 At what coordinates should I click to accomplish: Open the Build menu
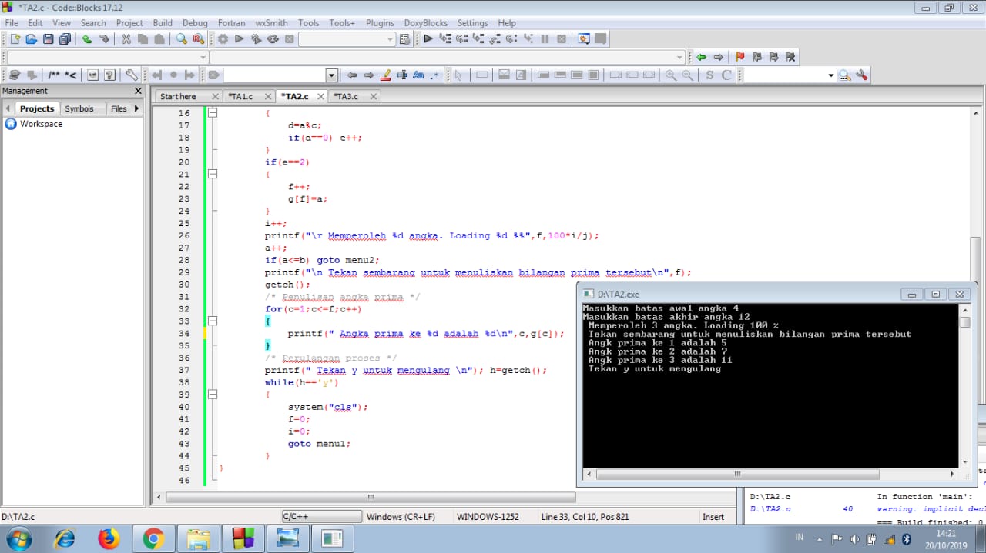[163, 23]
